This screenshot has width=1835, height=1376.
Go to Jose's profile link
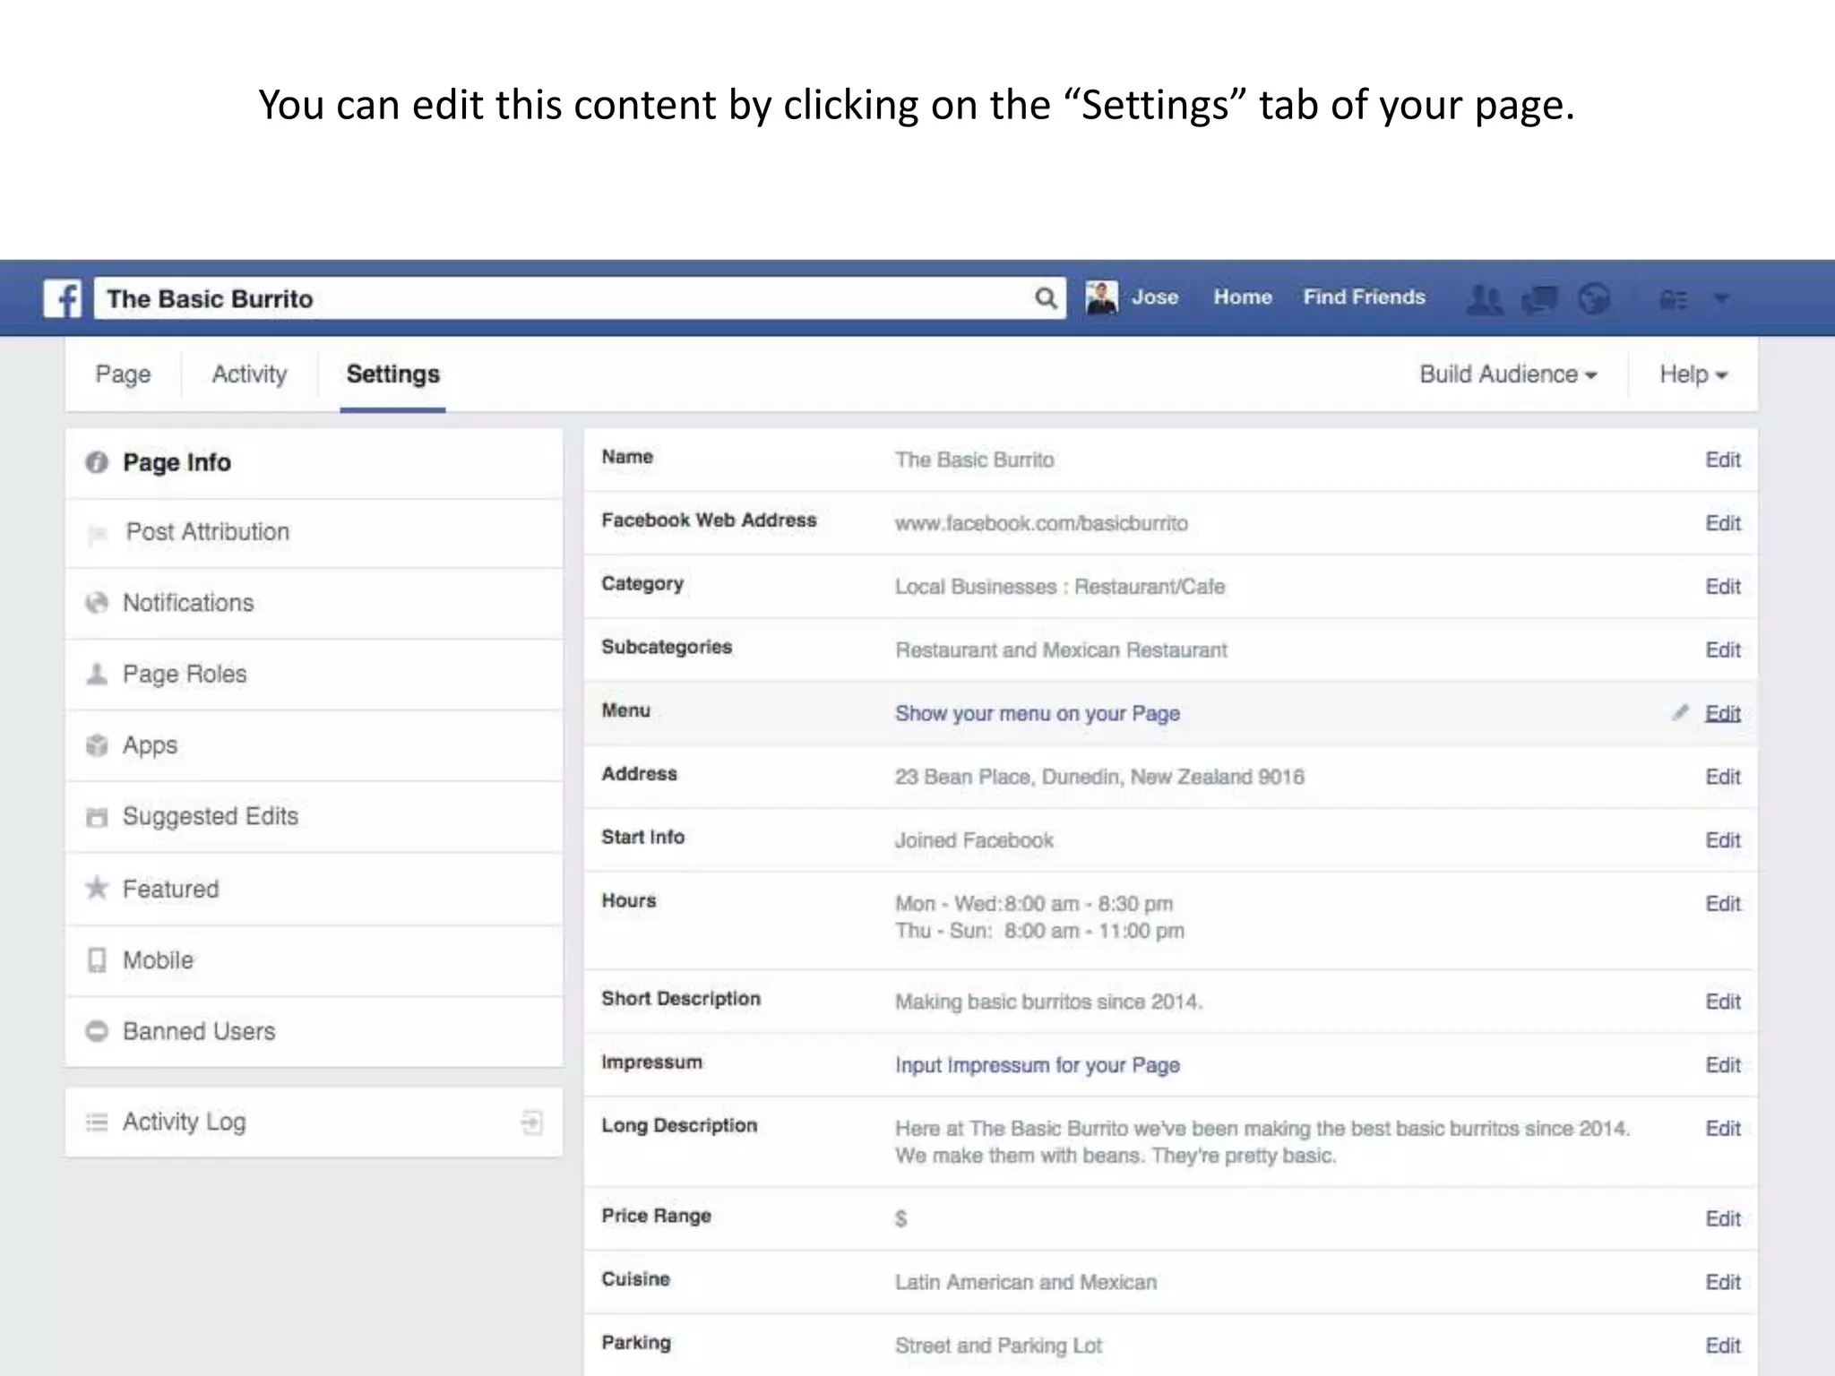pyautogui.click(x=1154, y=297)
